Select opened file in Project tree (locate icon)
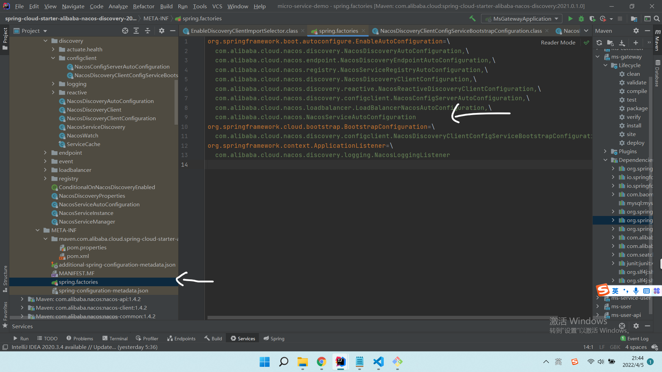This screenshot has height=372, width=662. click(x=125, y=31)
